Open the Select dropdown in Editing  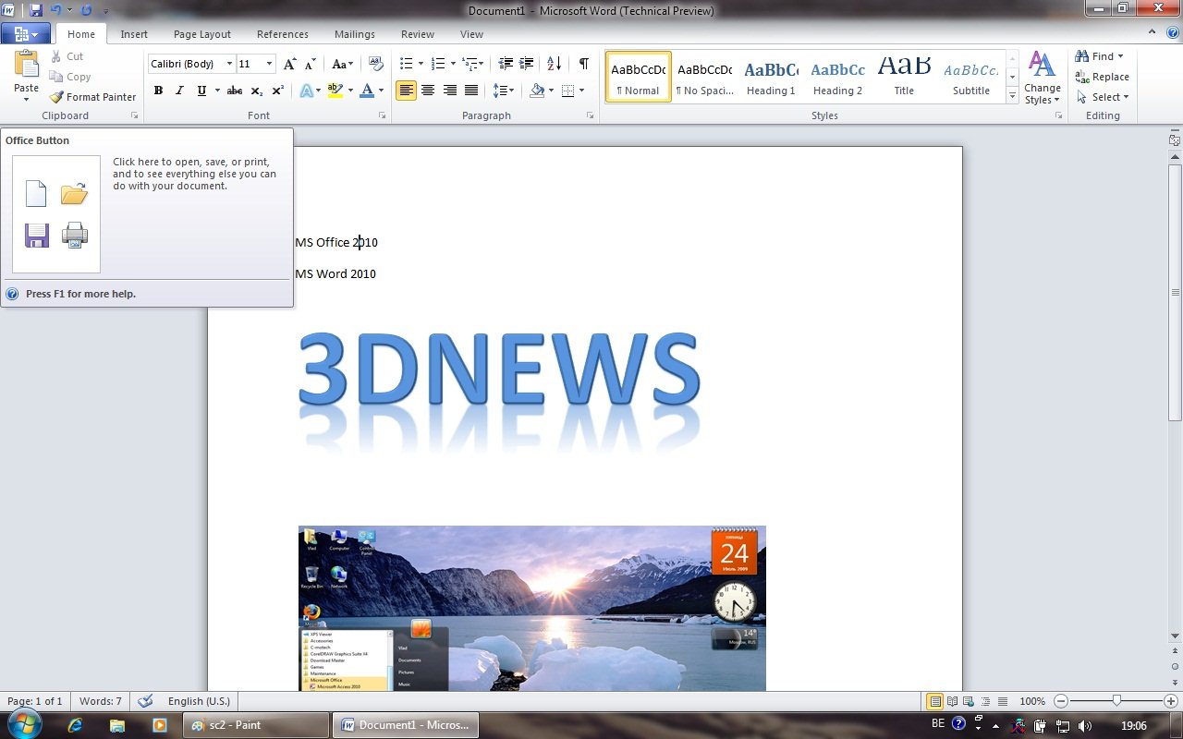[x=1103, y=97]
